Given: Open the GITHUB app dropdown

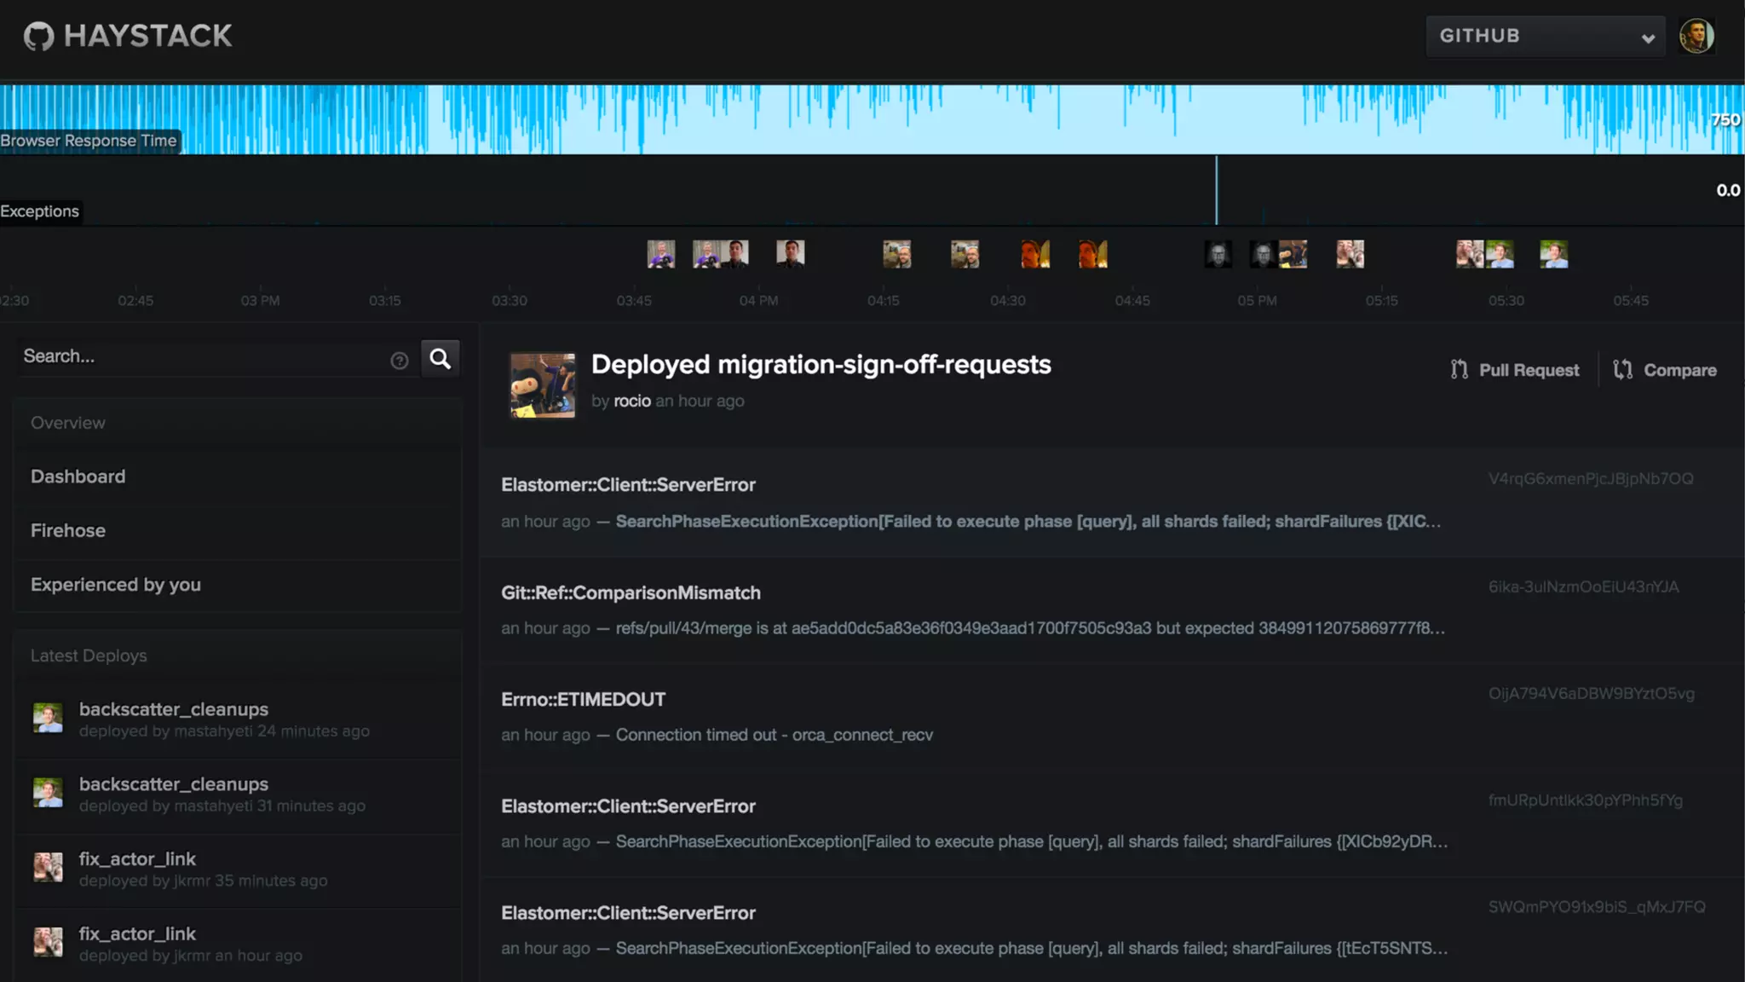Looking at the screenshot, I should (1534, 37).
